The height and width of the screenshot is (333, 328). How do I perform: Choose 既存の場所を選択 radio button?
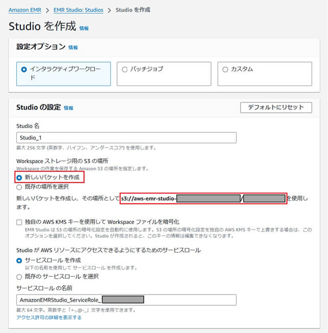(x=19, y=187)
